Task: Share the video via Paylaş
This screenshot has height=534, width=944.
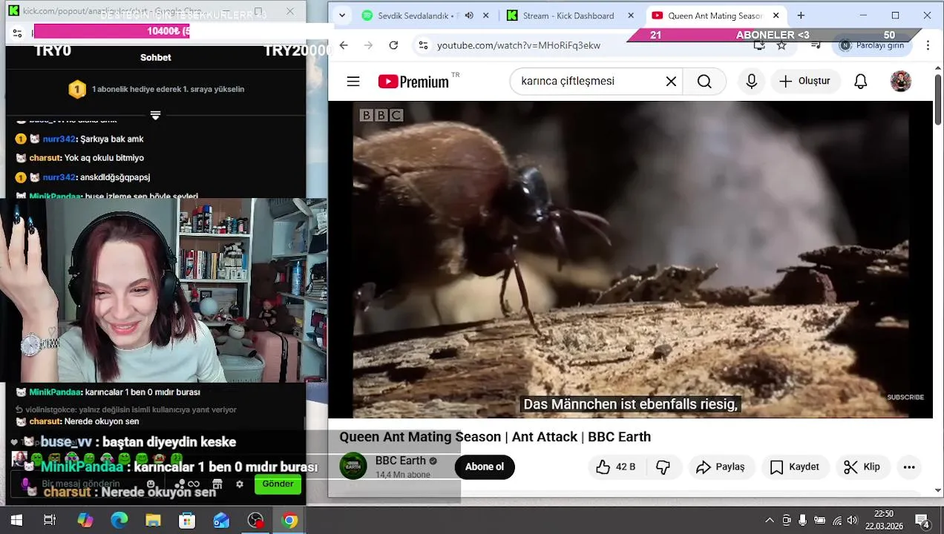Action: pos(721,467)
